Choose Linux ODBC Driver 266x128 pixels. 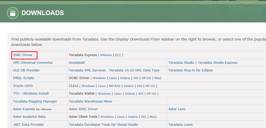[x=113, y=78]
